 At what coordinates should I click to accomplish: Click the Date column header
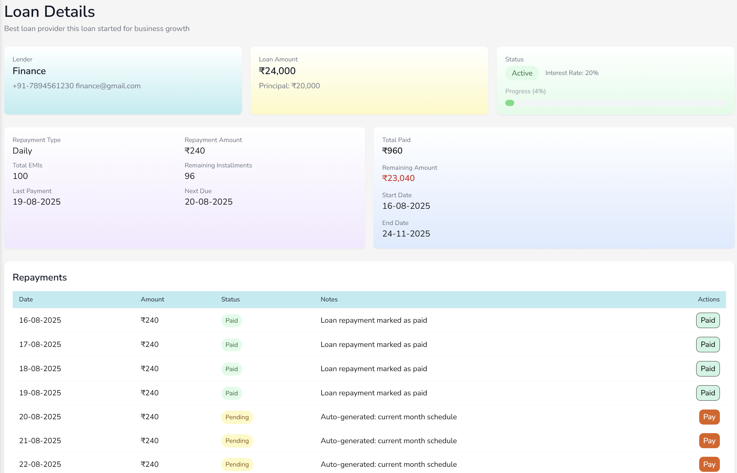coord(26,299)
